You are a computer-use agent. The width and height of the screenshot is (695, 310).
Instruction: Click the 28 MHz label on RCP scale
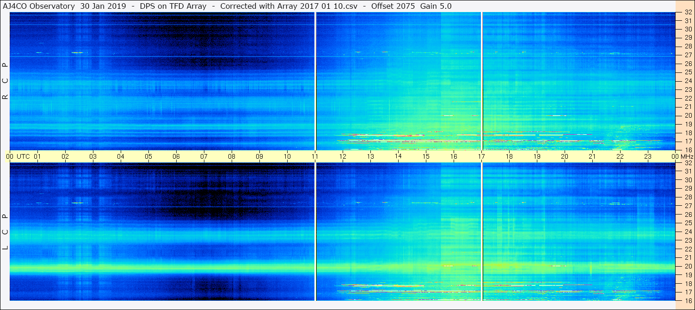[688, 46]
